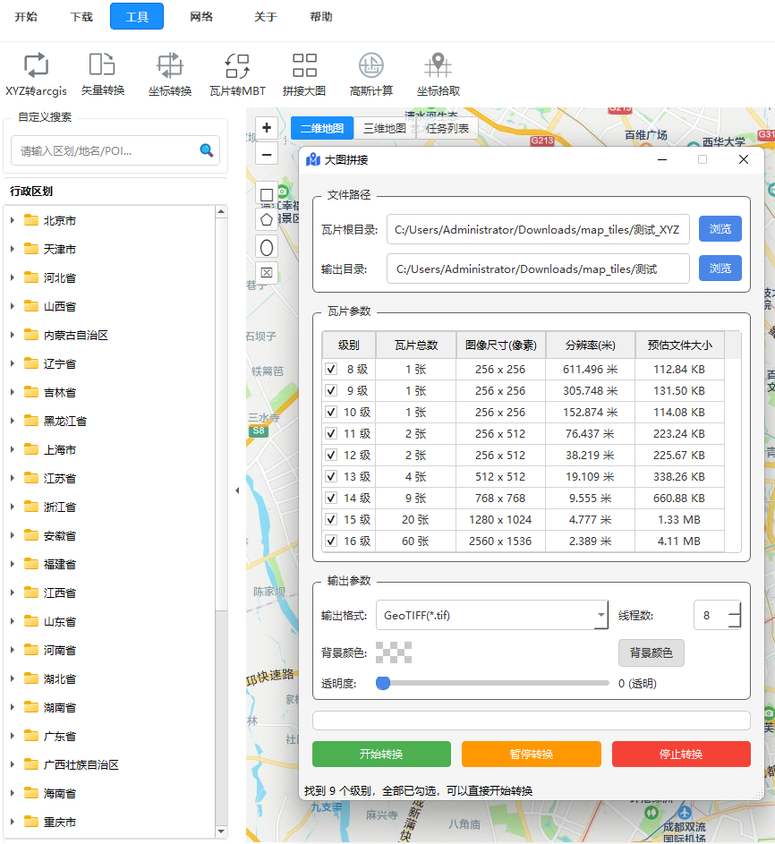Viewport: 775px width, 844px height.
Task: Switch to the 三维地图 tab
Action: pos(384,128)
